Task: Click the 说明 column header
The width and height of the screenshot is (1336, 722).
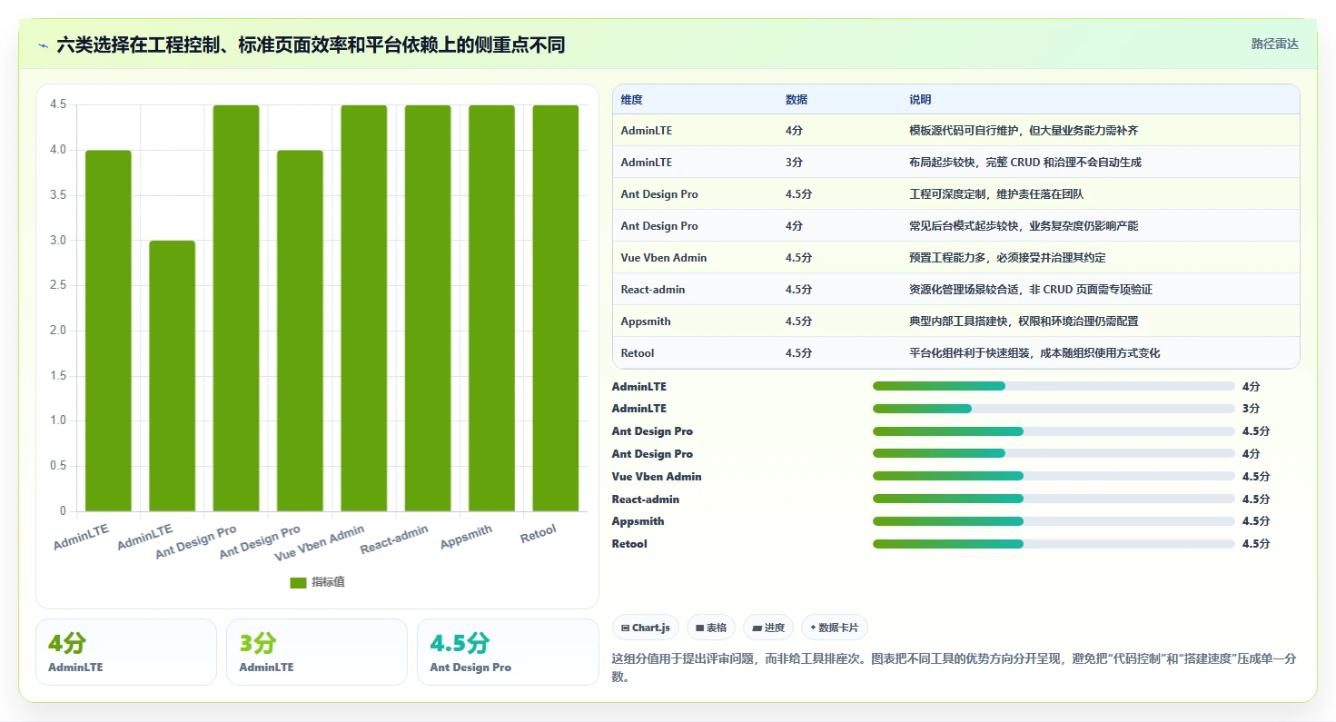Action: [x=920, y=100]
